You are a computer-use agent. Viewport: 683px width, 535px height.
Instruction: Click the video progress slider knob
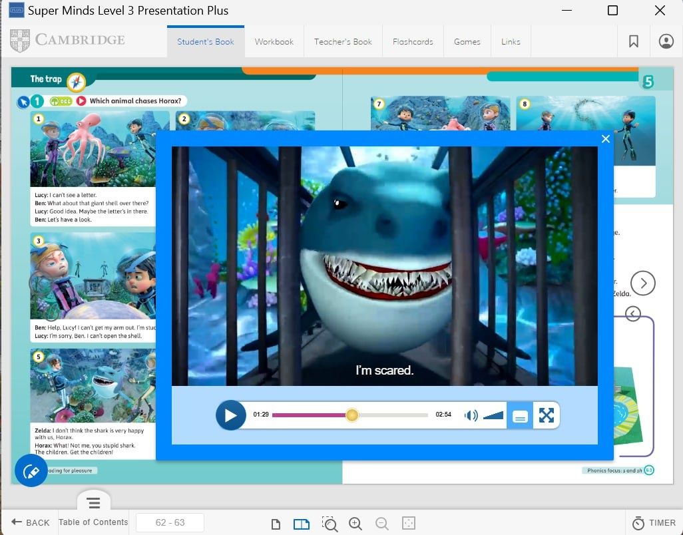coord(352,415)
